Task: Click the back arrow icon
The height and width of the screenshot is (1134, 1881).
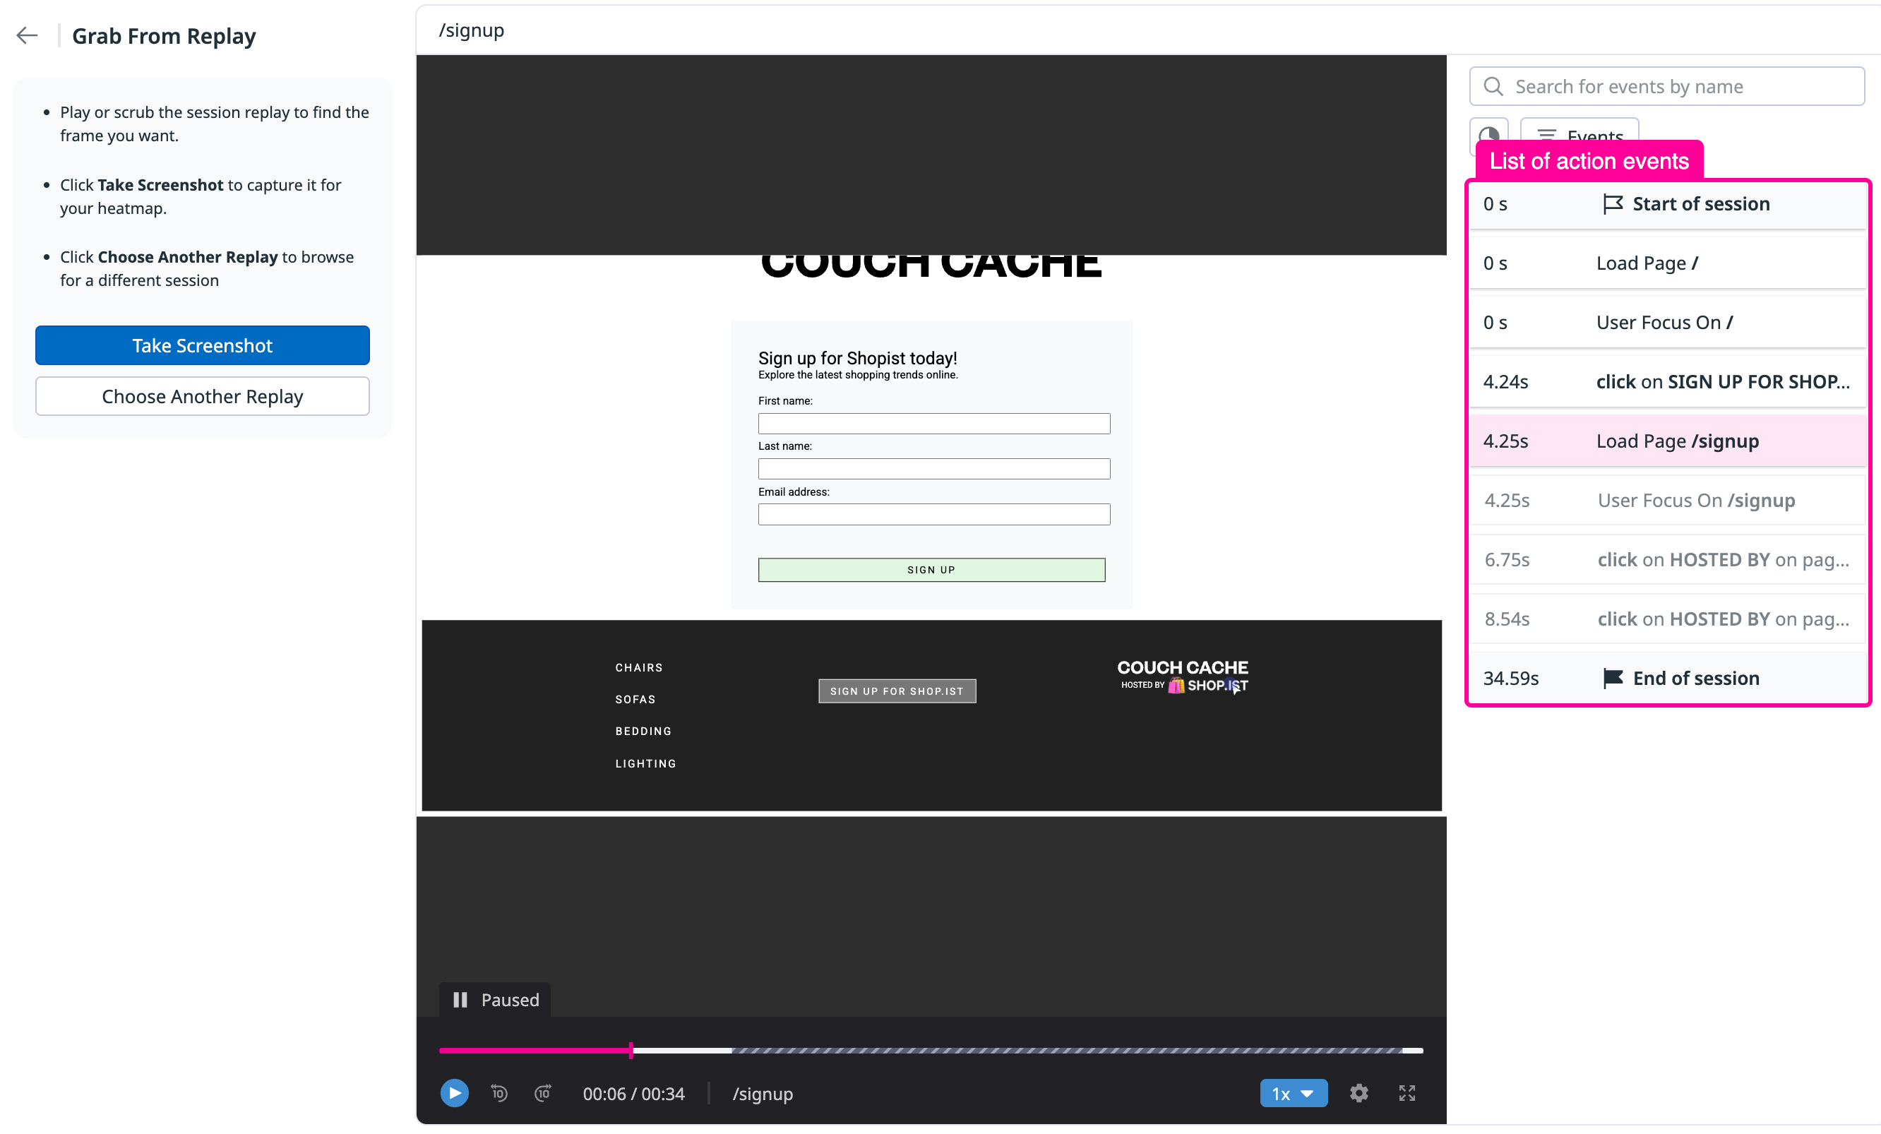Action: pyautogui.click(x=27, y=35)
